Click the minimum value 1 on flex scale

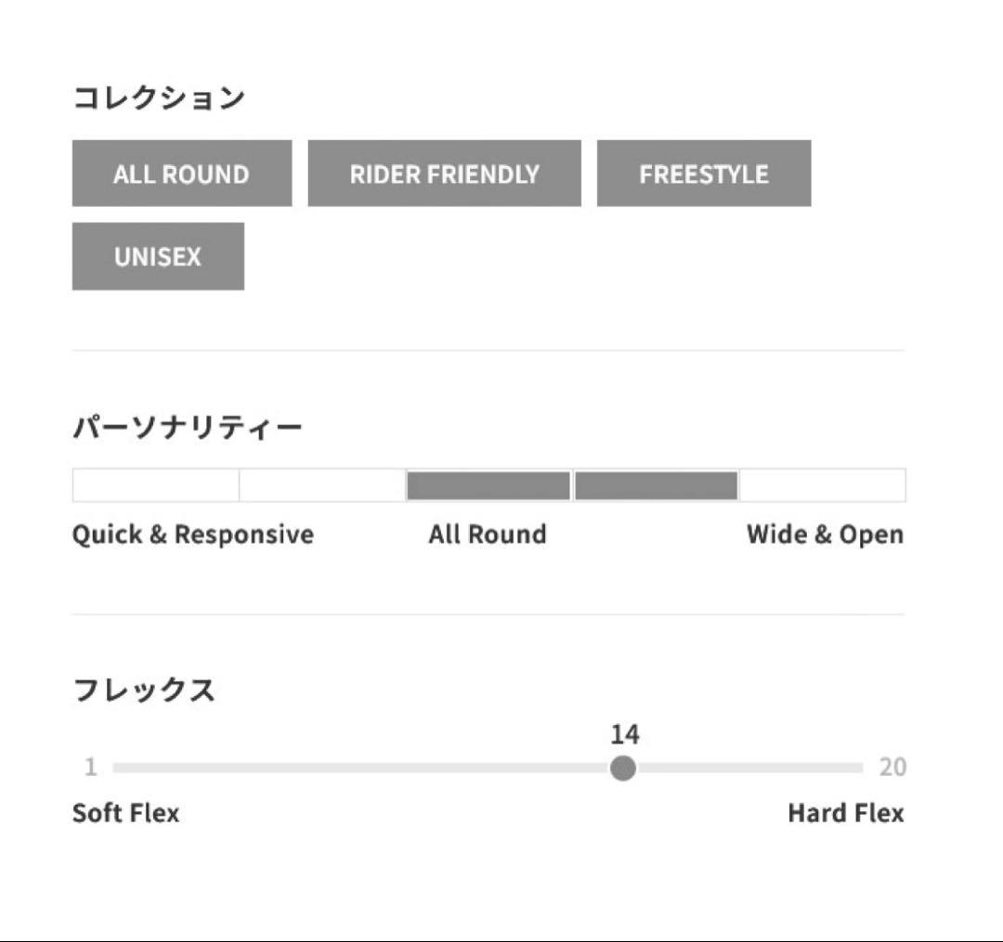90,768
